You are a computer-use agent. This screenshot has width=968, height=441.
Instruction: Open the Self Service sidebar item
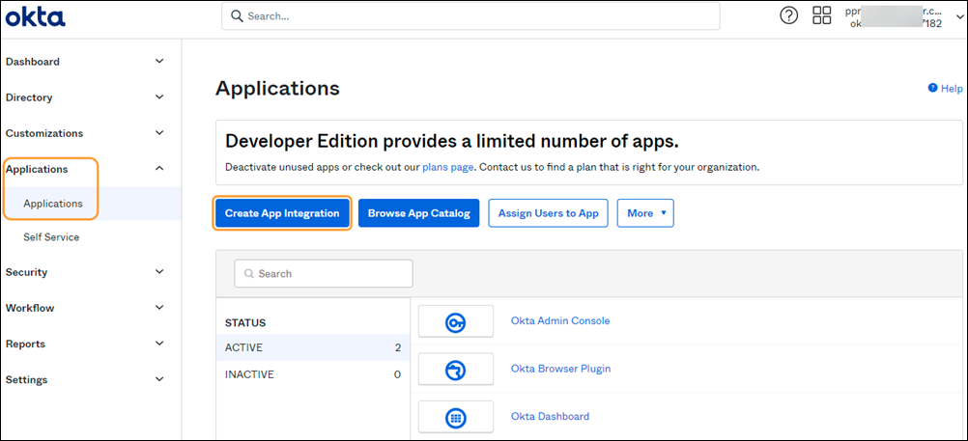[x=51, y=236]
